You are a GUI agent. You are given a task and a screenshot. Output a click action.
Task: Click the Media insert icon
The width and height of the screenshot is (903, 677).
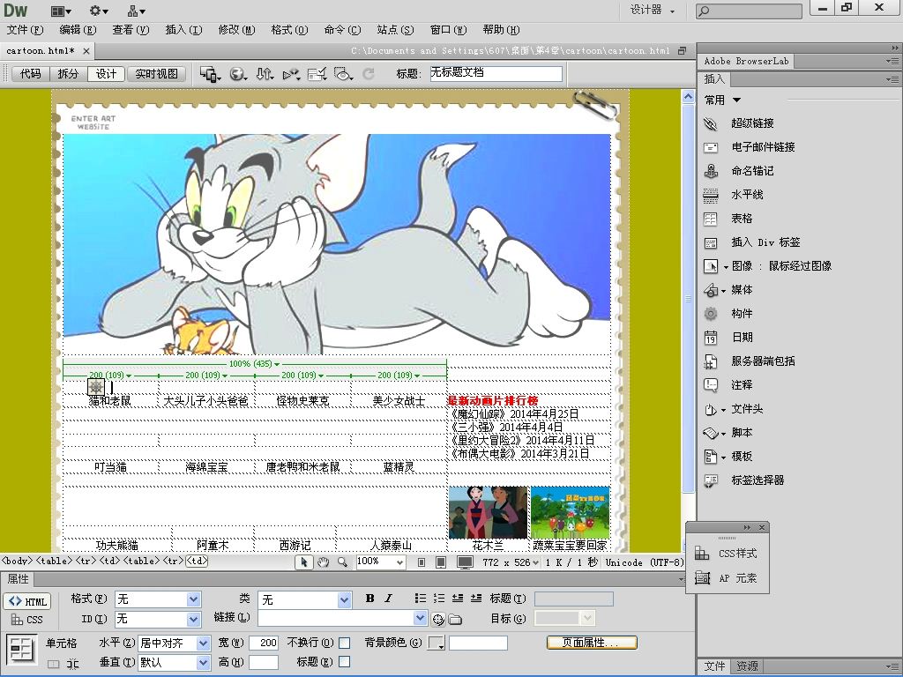(x=711, y=290)
